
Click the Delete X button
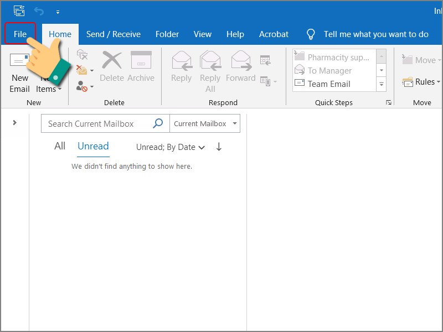coord(112,66)
